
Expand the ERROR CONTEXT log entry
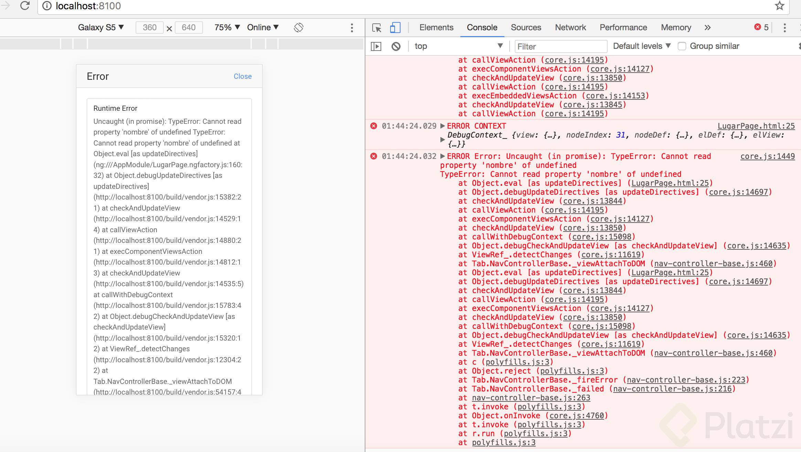click(443, 126)
